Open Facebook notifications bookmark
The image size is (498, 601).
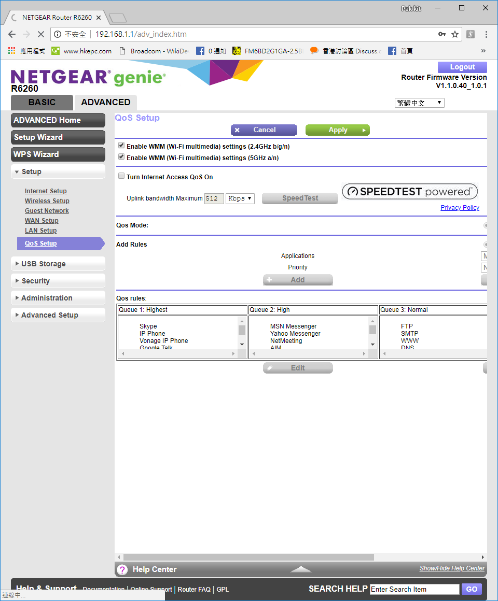(x=211, y=51)
